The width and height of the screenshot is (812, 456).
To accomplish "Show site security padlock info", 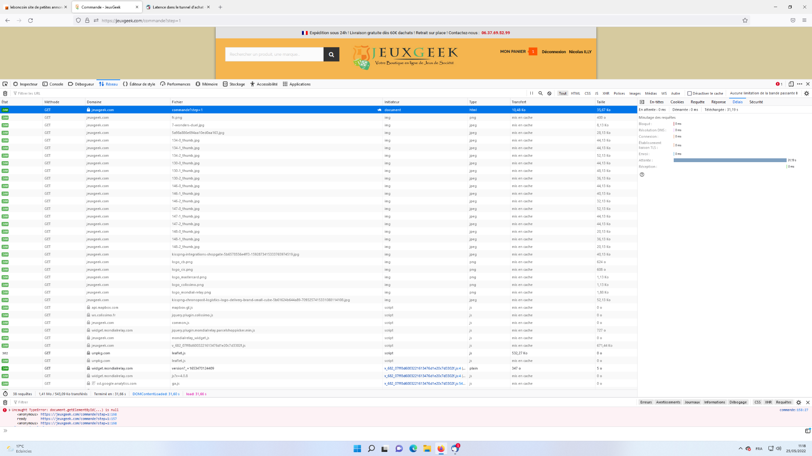I will tap(87, 20).
